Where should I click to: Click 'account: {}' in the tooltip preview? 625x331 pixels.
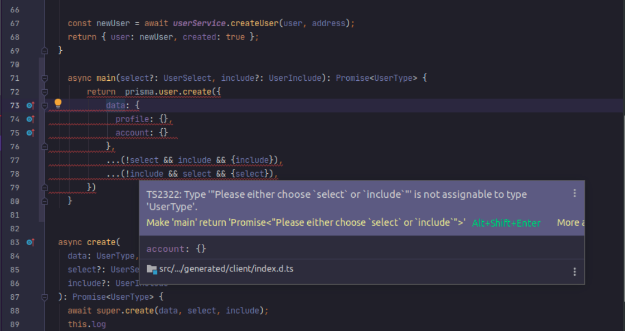point(176,249)
